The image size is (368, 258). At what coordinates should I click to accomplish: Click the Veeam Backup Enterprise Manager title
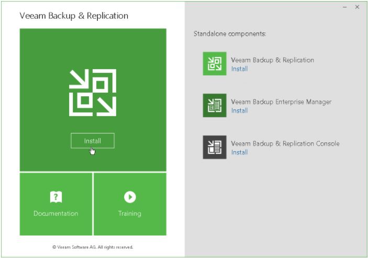tap(281, 102)
